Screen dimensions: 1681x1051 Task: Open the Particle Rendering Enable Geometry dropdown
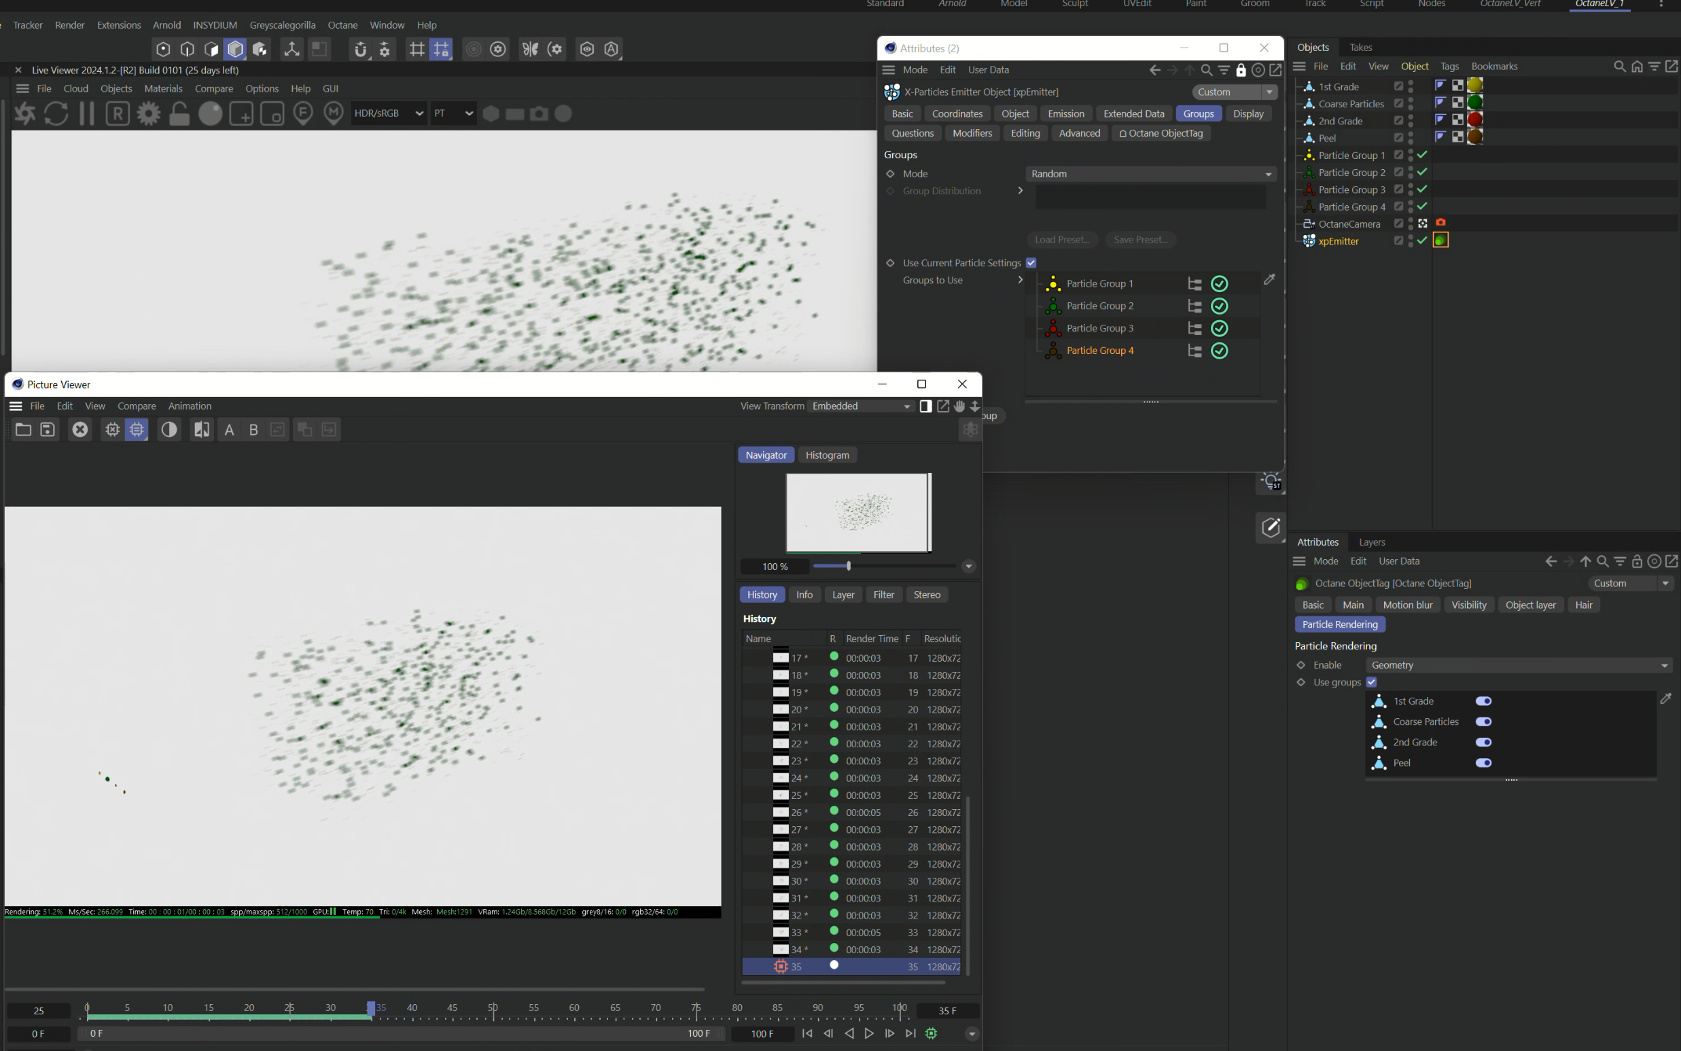tap(1519, 665)
